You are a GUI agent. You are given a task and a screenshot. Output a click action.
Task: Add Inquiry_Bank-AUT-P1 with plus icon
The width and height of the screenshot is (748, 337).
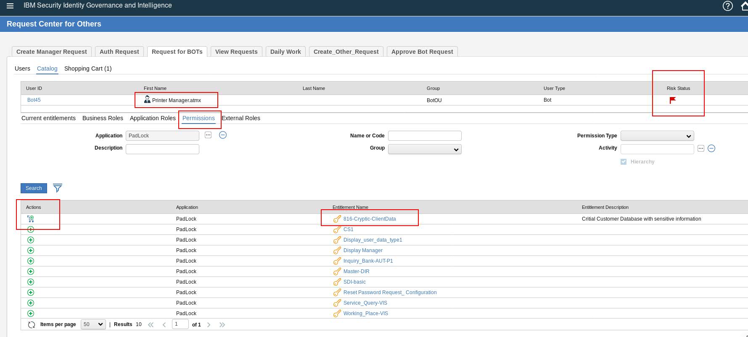[x=31, y=261]
